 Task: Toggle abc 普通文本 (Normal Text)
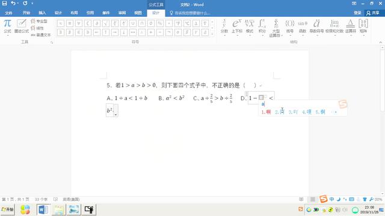pyautogui.click(x=41, y=35)
